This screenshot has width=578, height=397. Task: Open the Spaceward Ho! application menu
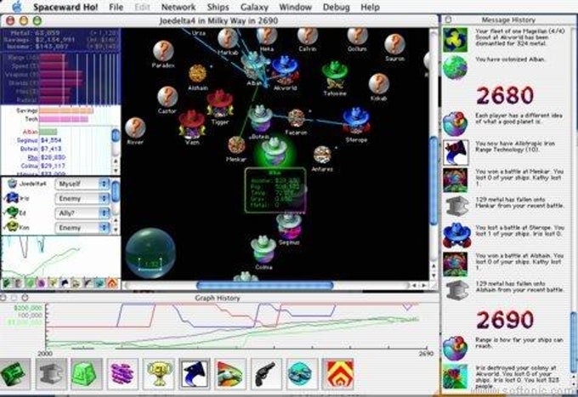coord(65,7)
